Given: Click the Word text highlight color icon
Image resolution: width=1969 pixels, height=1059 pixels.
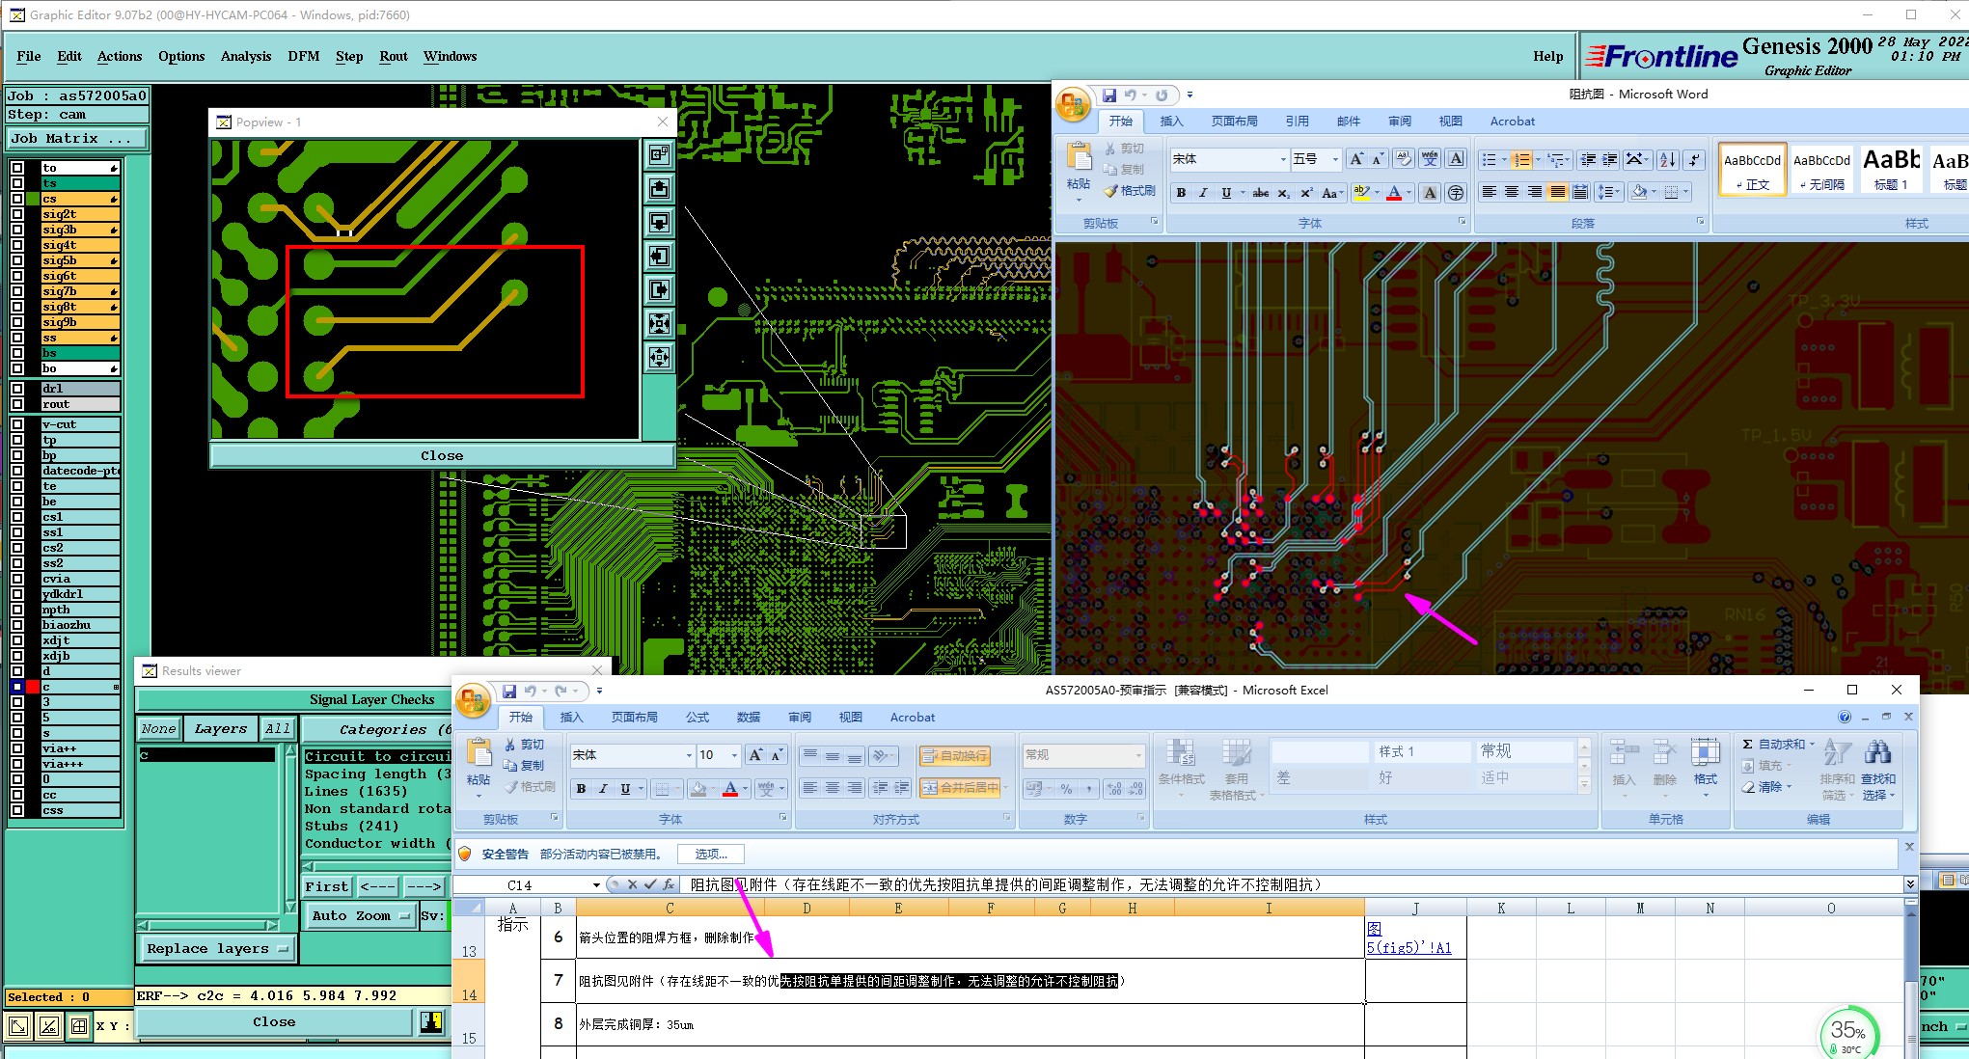Looking at the screenshot, I should [x=1360, y=193].
